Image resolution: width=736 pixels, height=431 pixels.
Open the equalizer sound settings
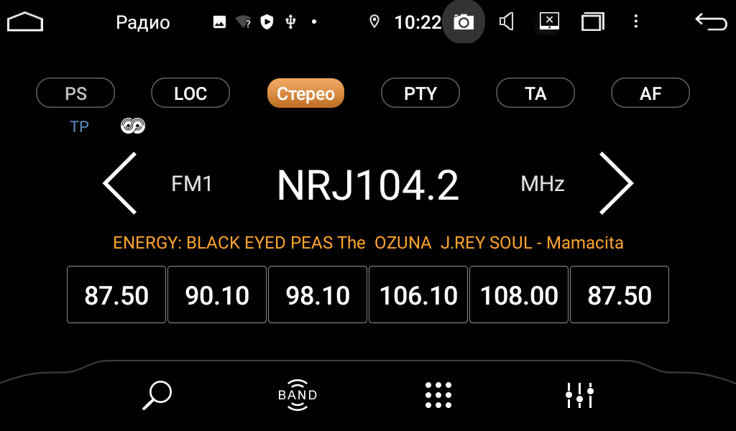click(x=580, y=395)
